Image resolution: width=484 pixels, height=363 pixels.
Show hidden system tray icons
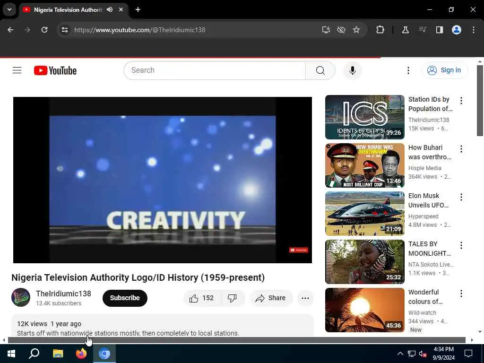point(400,354)
